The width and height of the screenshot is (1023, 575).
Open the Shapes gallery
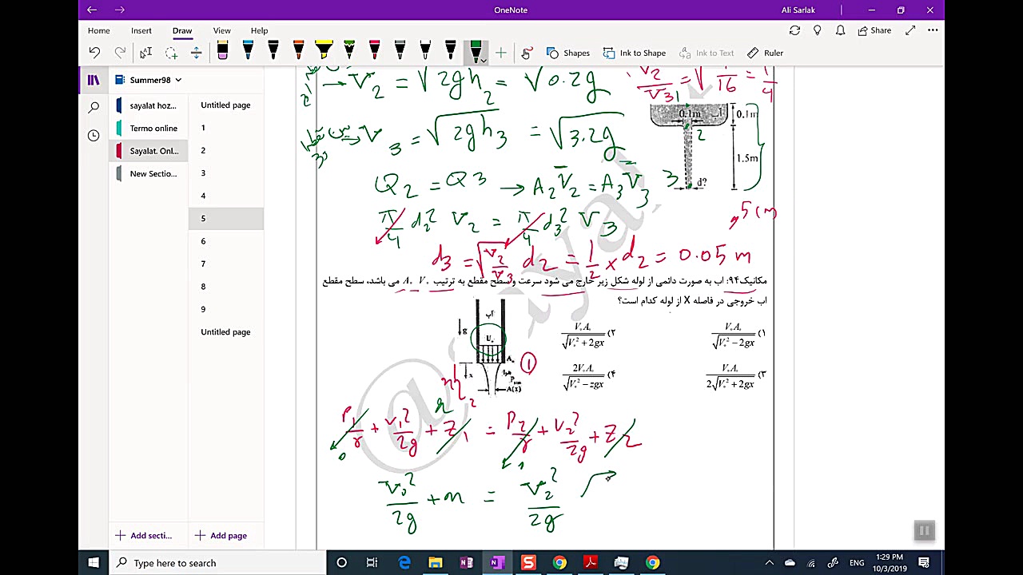point(568,53)
